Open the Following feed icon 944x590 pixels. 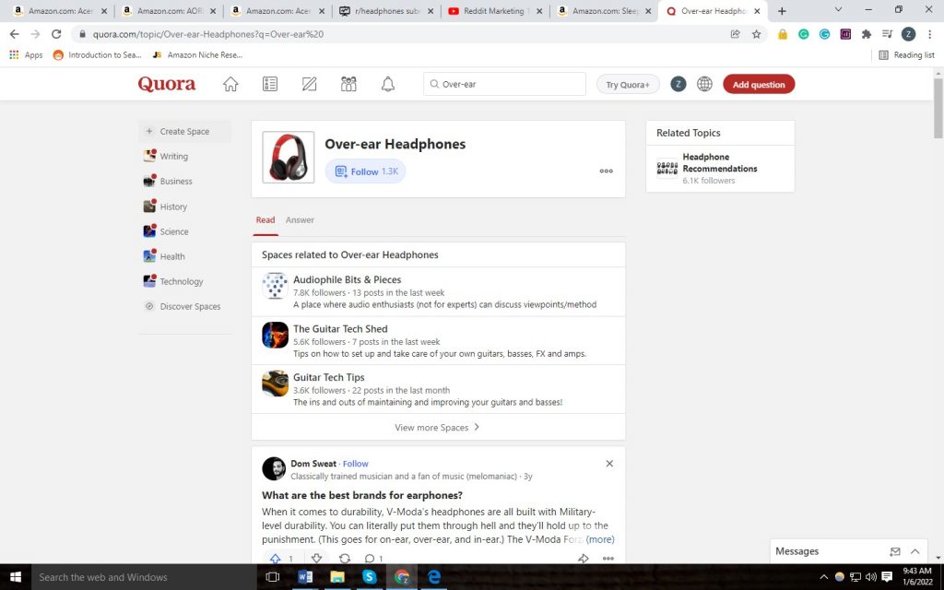pos(270,84)
